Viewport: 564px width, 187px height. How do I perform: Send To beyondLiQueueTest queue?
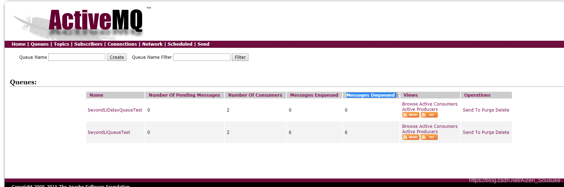pos(471,132)
